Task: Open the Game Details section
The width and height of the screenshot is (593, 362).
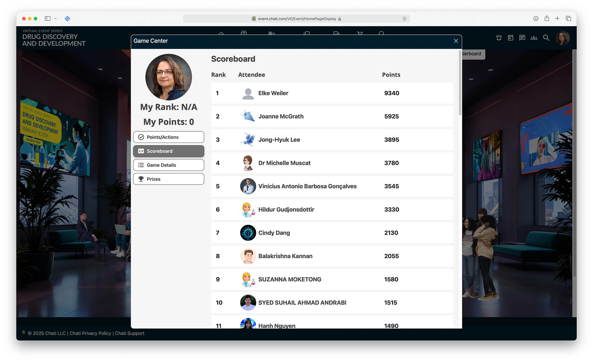Action: tap(168, 165)
